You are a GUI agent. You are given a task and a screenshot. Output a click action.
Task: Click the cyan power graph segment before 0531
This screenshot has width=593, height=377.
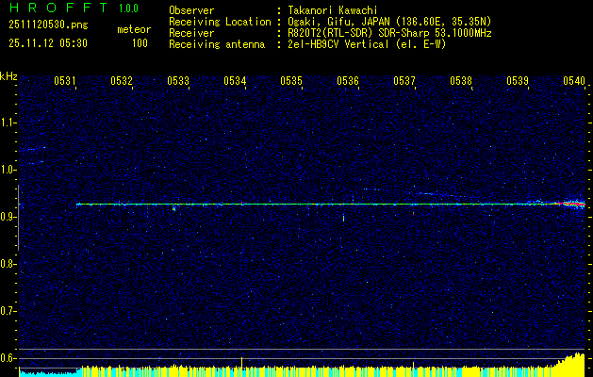point(48,373)
